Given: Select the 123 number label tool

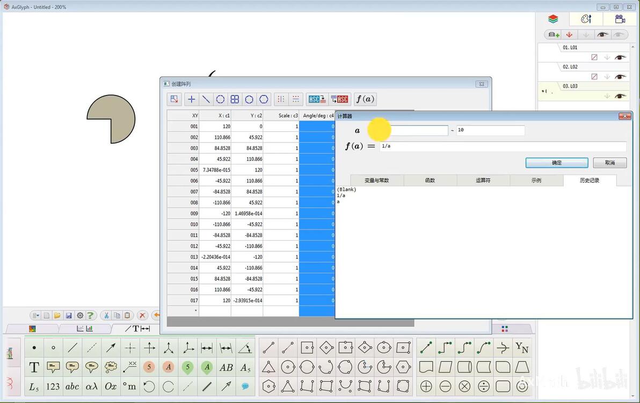Looking at the screenshot, I should tap(53, 386).
